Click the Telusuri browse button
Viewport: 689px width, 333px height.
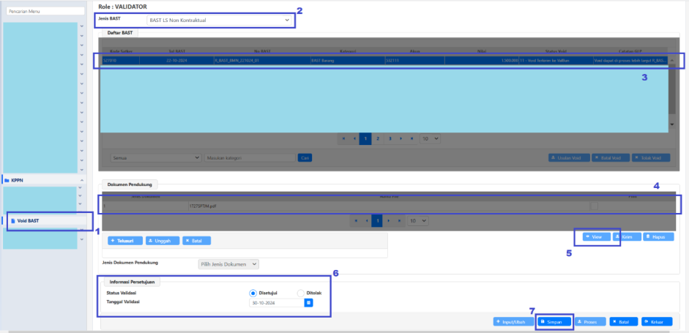pyautogui.click(x=125, y=240)
